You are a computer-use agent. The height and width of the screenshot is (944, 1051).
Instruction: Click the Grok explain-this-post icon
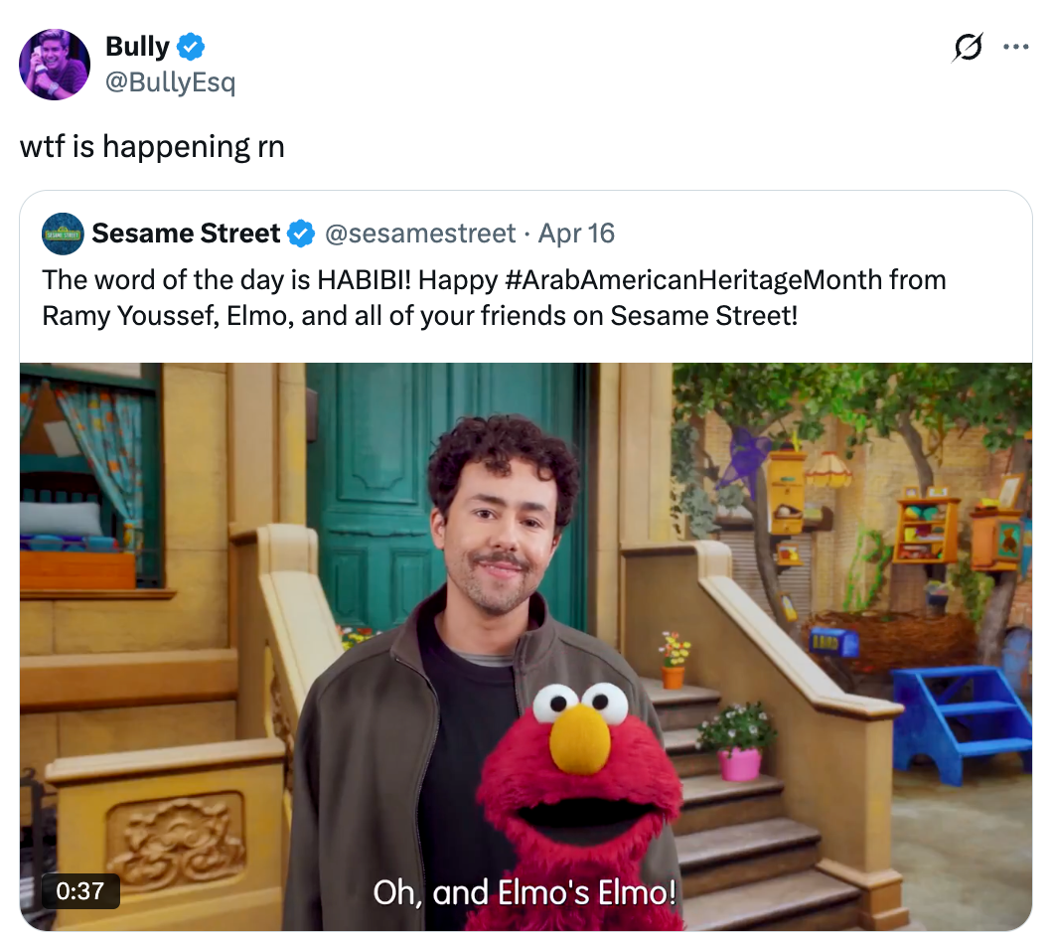tap(968, 47)
